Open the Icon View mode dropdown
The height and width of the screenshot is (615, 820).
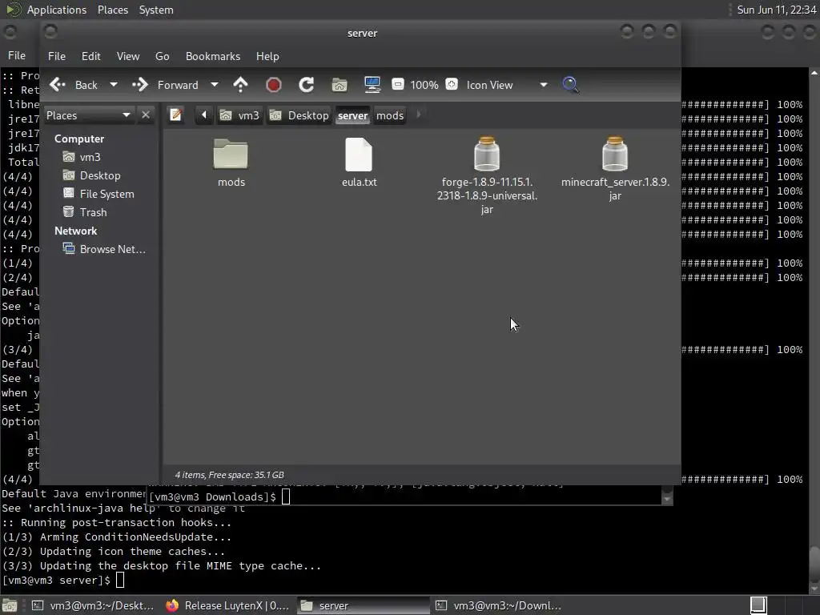506,85
